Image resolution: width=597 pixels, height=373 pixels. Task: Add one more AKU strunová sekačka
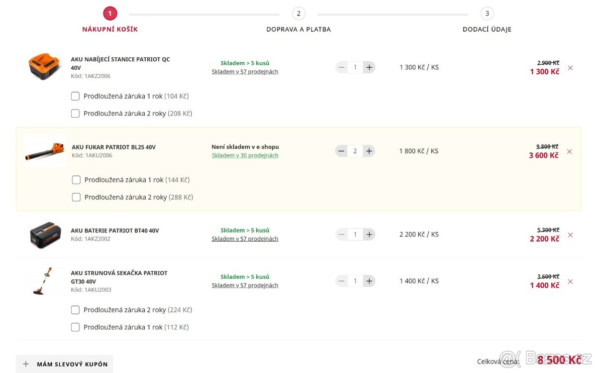[369, 281]
